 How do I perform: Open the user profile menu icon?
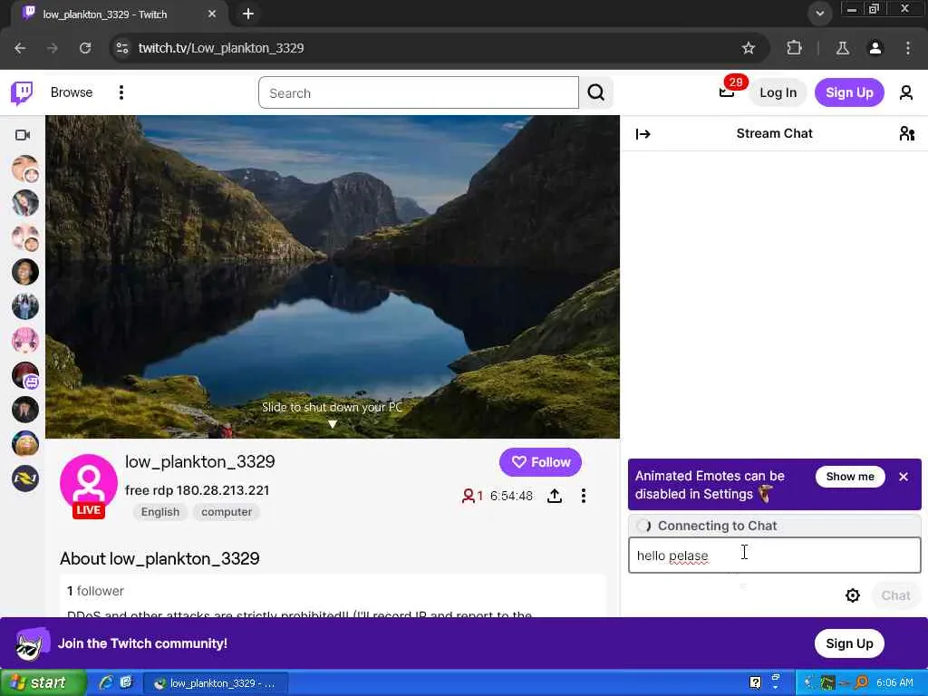point(906,92)
